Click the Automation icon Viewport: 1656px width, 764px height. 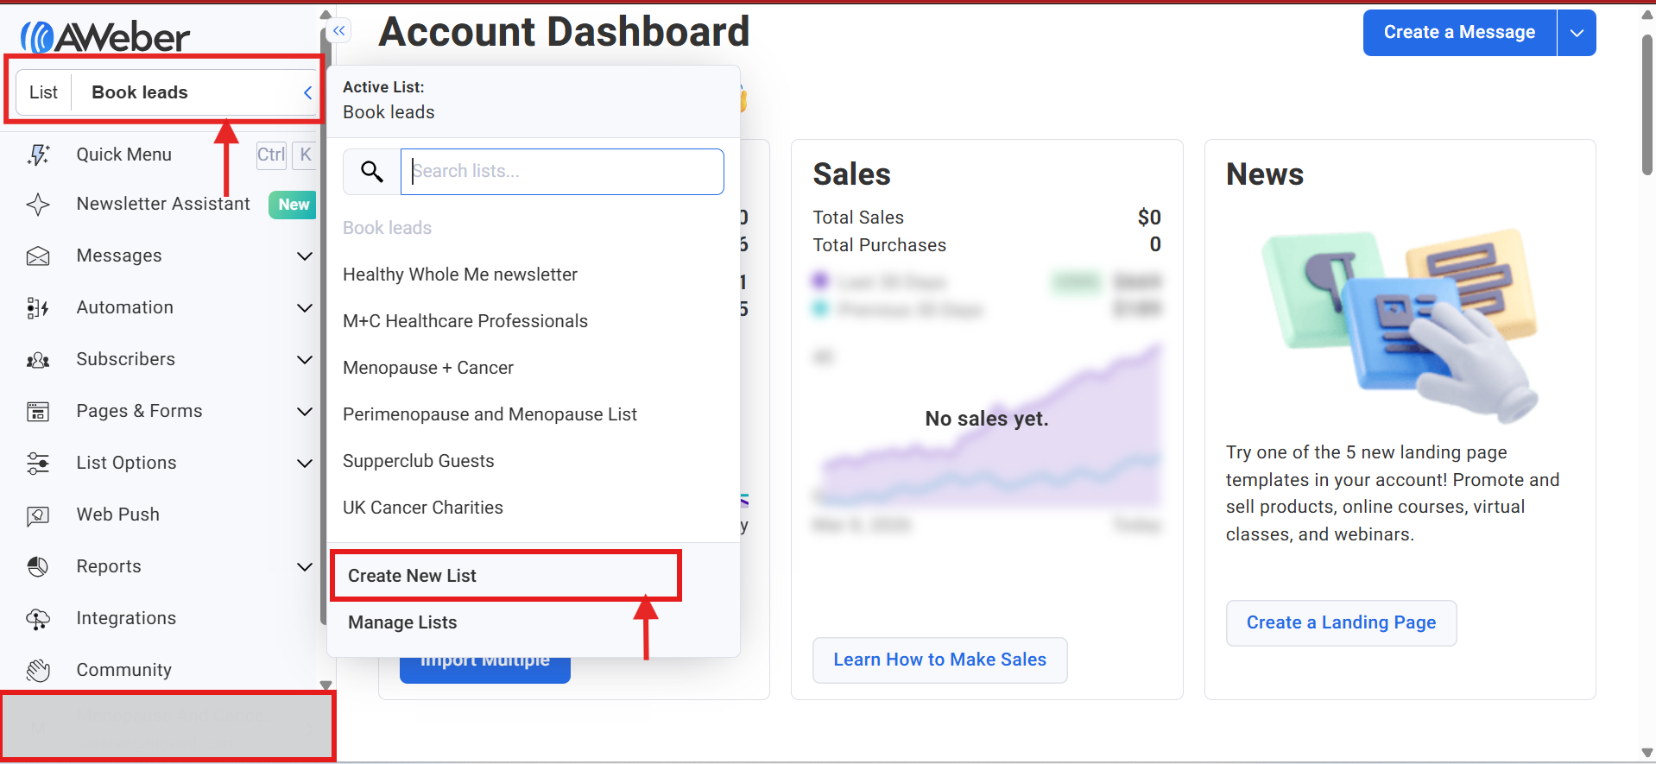[x=38, y=308]
